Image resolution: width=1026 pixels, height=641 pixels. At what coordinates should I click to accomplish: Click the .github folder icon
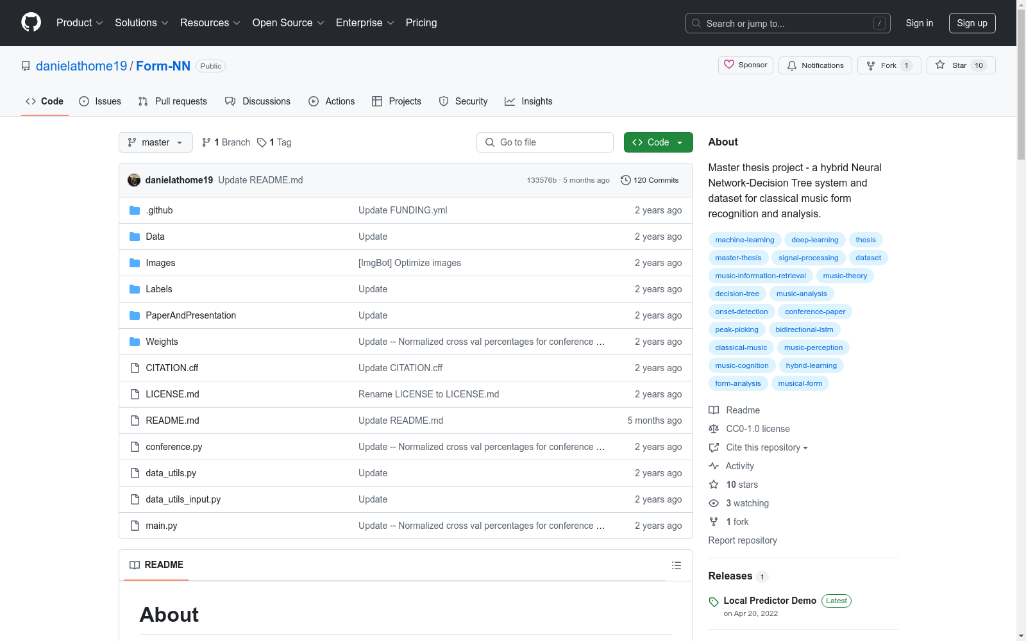135,210
